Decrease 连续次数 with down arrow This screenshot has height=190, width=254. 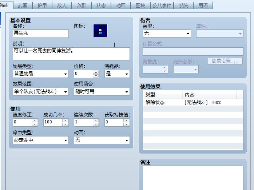96,124
